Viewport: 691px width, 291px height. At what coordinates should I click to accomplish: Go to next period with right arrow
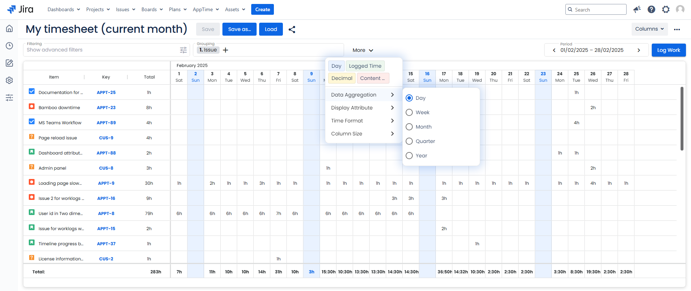[x=639, y=50]
